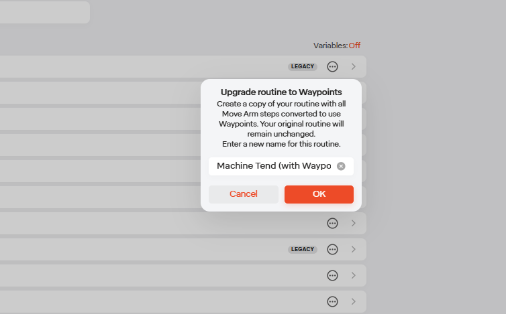The width and height of the screenshot is (506, 314).
Task: Cancel the Upgrade routine to Waypoints dialog
Action: [x=244, y=194]
